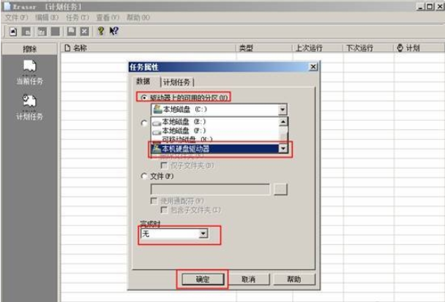
Task: Choose the middle folder radio button option
Action: (x=145, y=124)
